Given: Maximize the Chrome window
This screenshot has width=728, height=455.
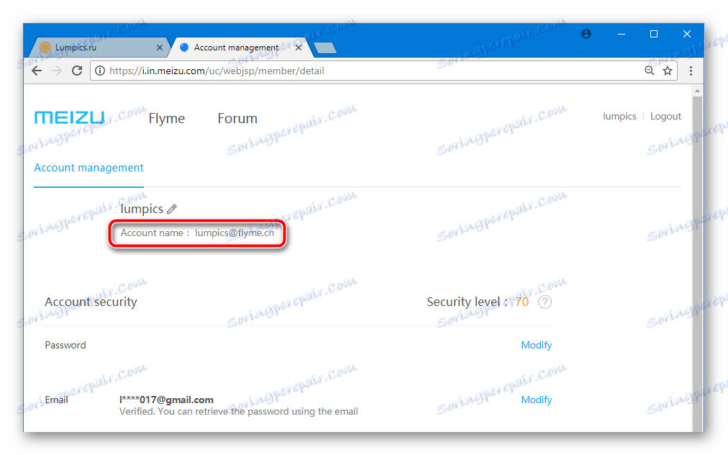Looking at the screenshot, I should coord(654,34).
